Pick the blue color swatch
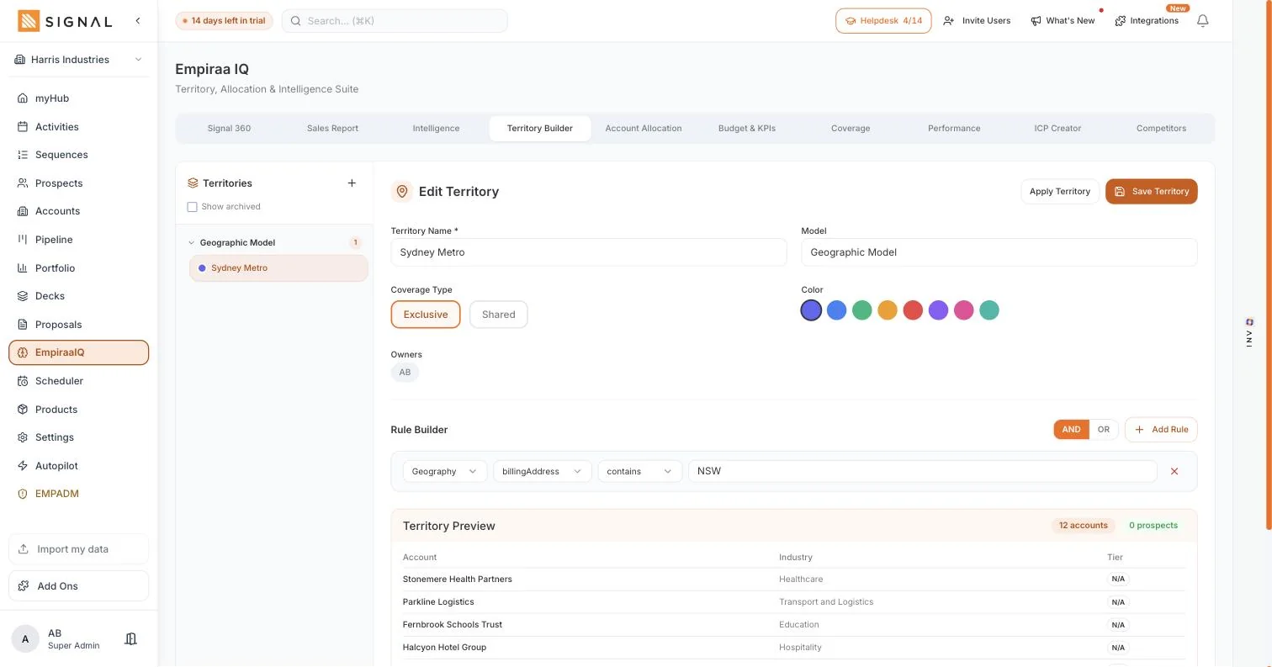The width and height of the screenshot is (1272, 667). pos(836,311)
